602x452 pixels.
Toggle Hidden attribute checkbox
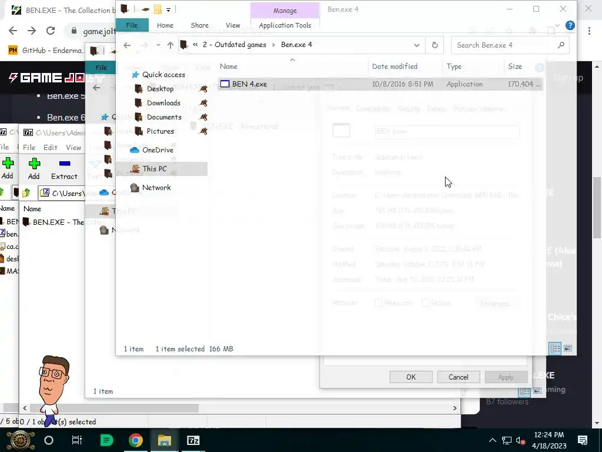(x=426, y=303)
